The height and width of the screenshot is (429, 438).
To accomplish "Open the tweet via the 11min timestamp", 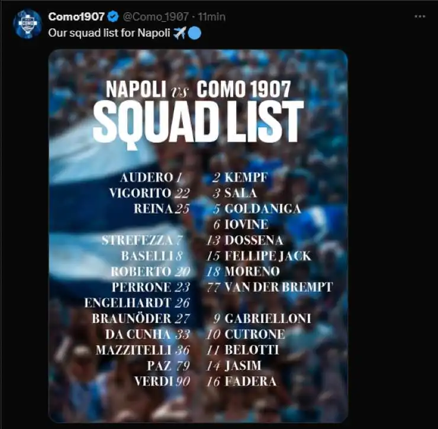I will (211, 17).
